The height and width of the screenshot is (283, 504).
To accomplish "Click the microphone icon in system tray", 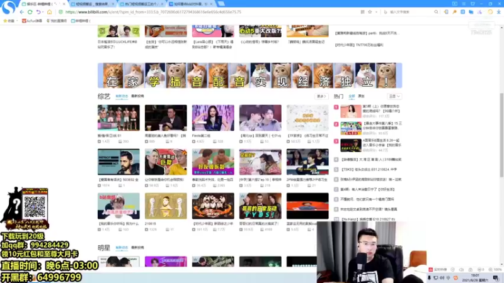I will [429, 278].
